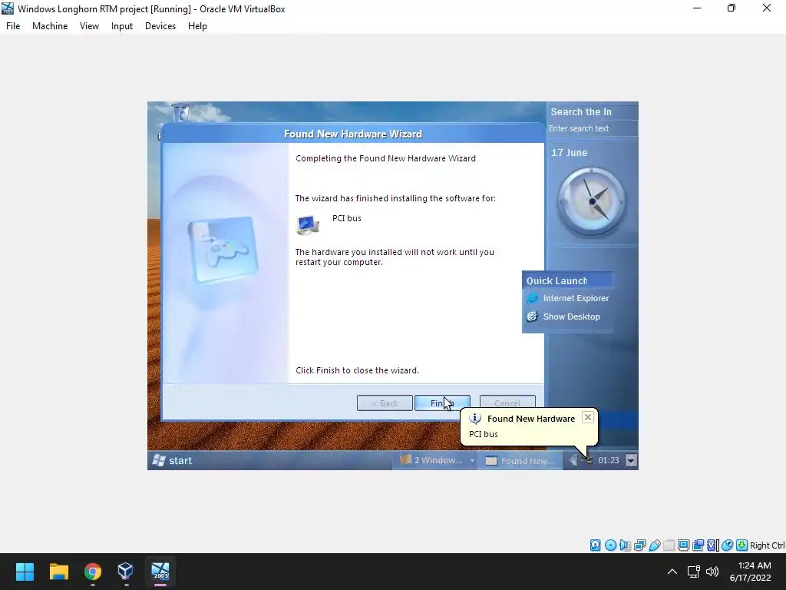The height and width of the screenshot is (590, 786).
Task: Click the USB indicator in status bar
Action: (x=654, y=545)
